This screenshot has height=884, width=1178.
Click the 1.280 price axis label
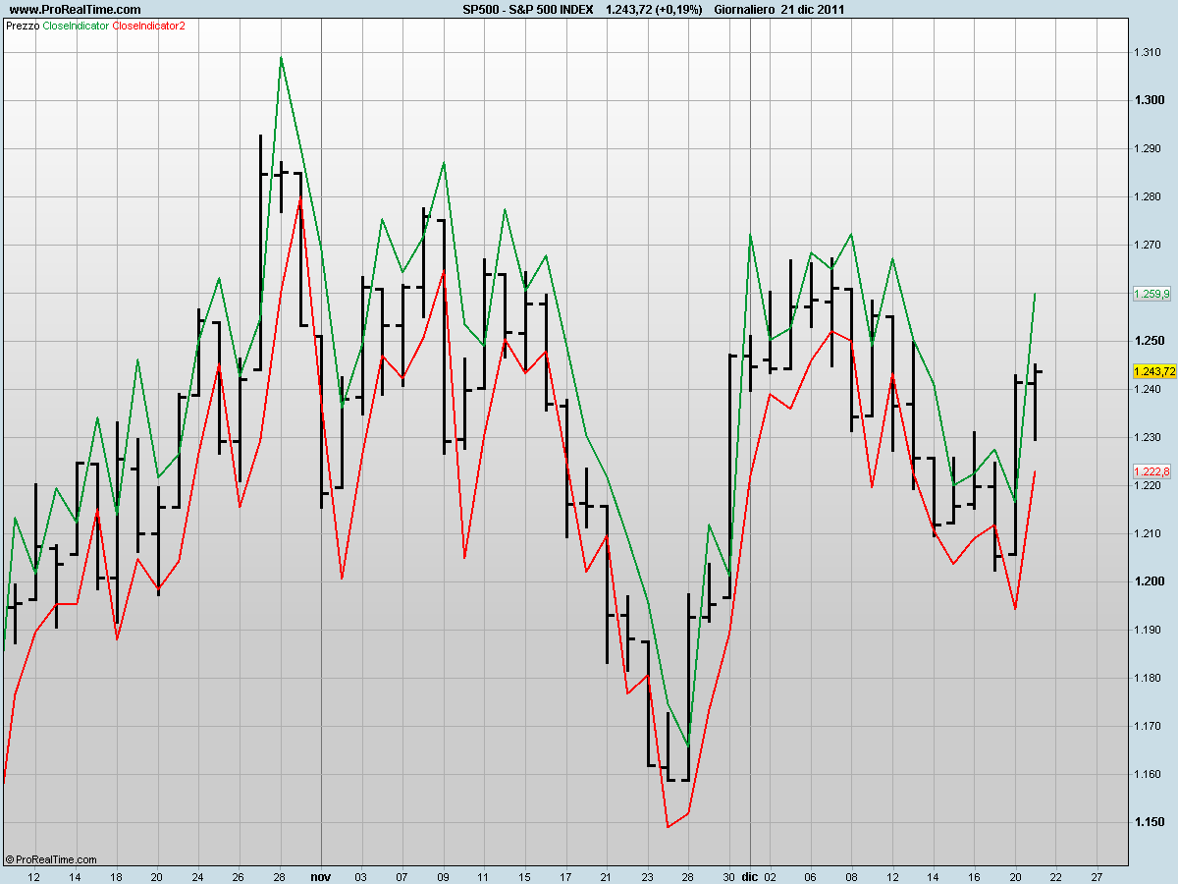1149,196
